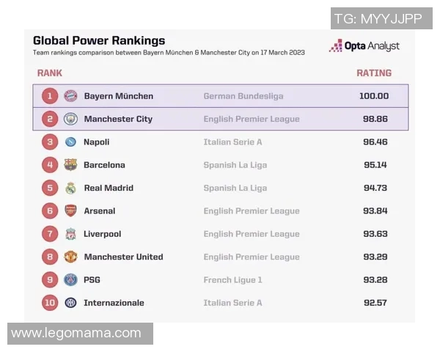Image resolution: width=440 pixels, height=352 pixels.
Task: Click the Arsenal club crest
Action: point(70,211)
